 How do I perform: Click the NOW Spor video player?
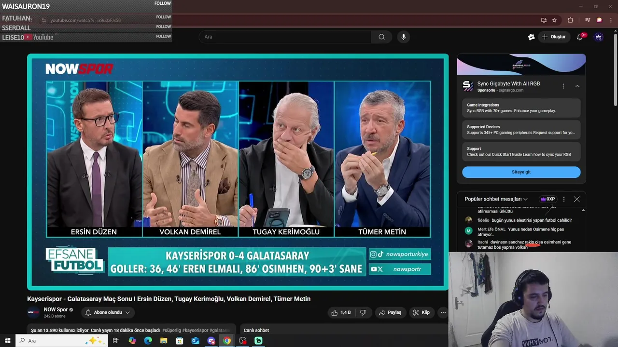[238, 172]
